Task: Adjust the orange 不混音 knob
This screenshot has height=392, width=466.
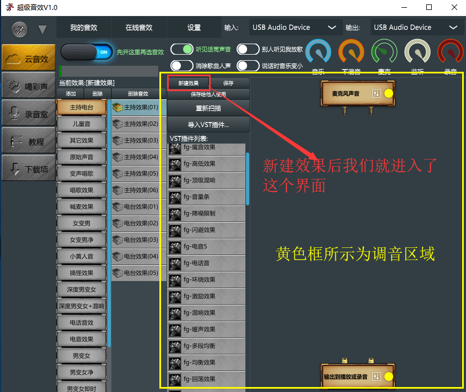Action: pos(351,52)
